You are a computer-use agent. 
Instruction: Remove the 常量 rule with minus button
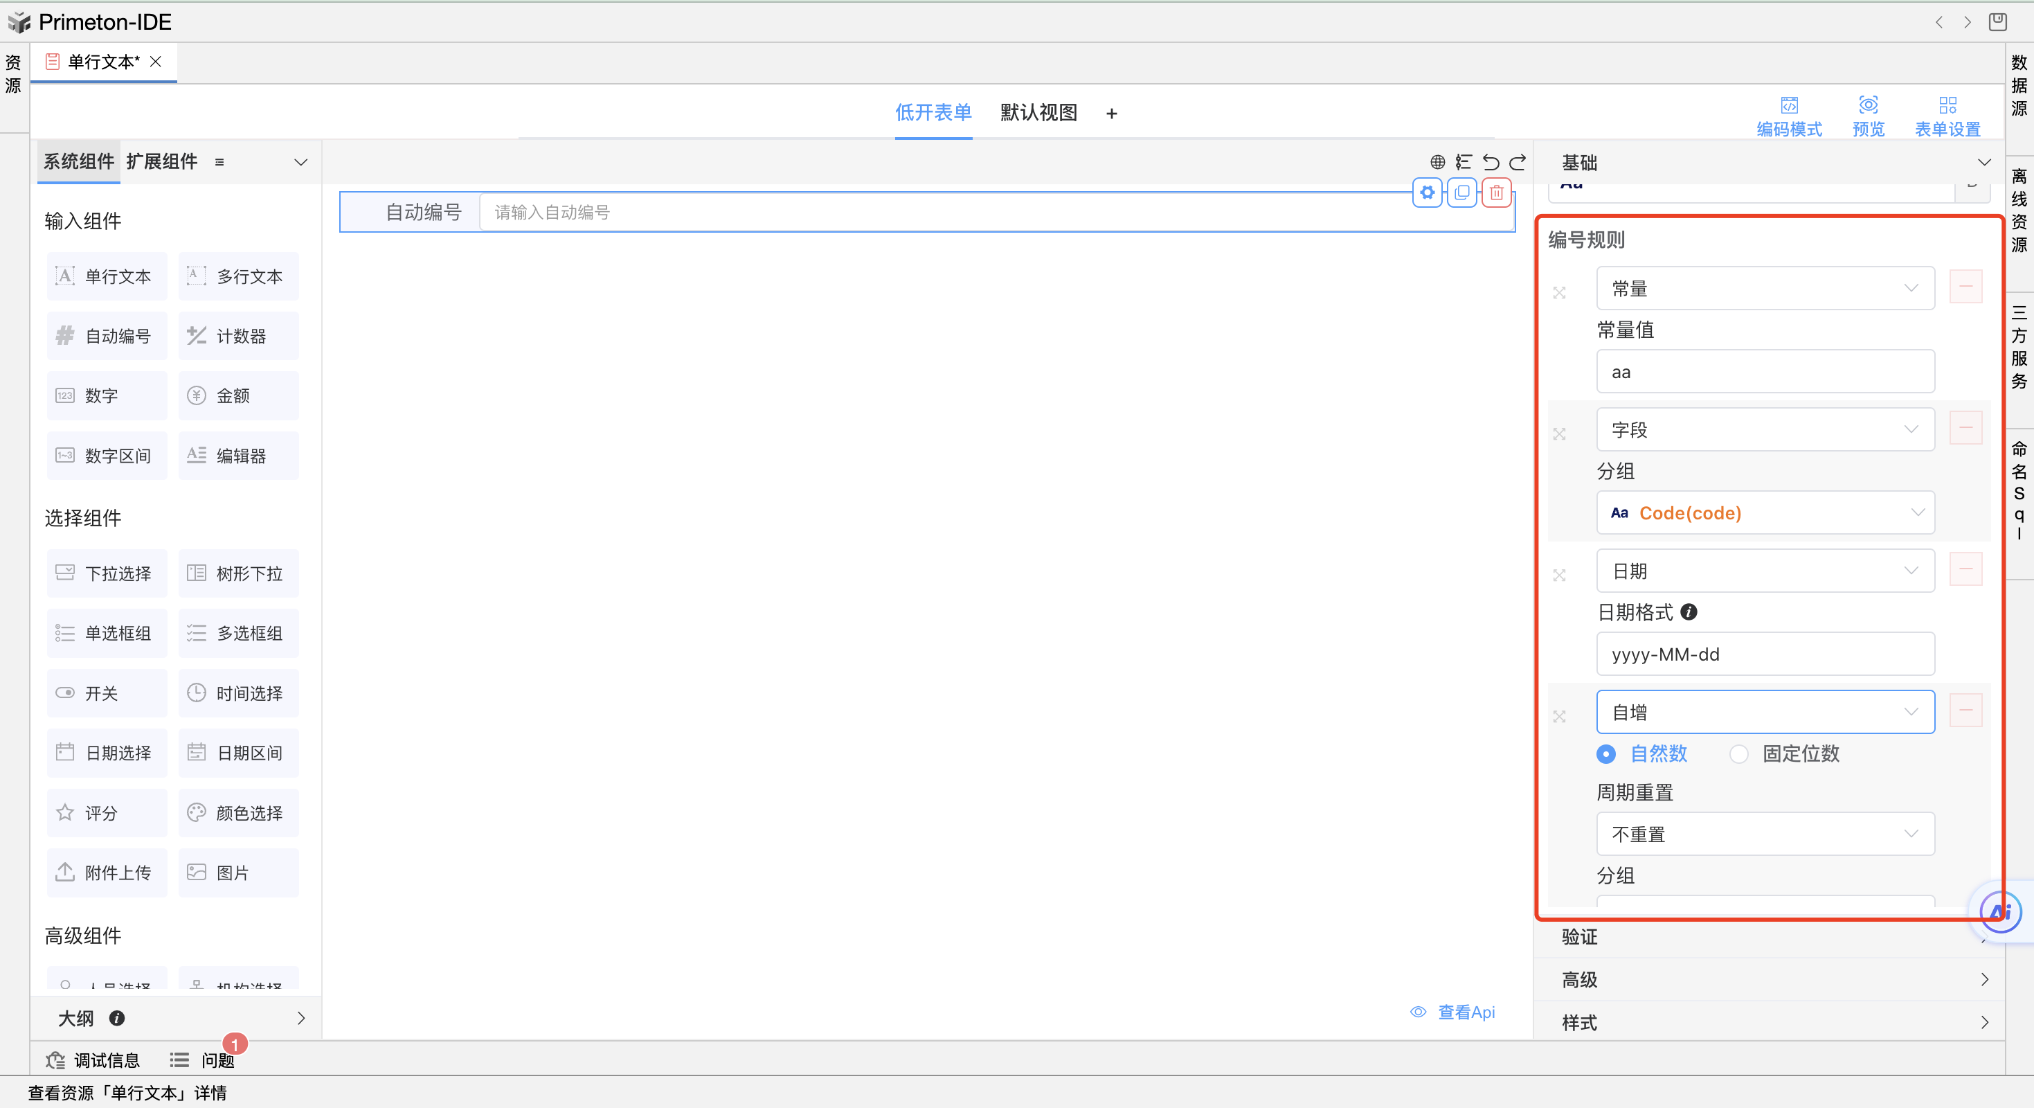click(x=1965, y=287)
